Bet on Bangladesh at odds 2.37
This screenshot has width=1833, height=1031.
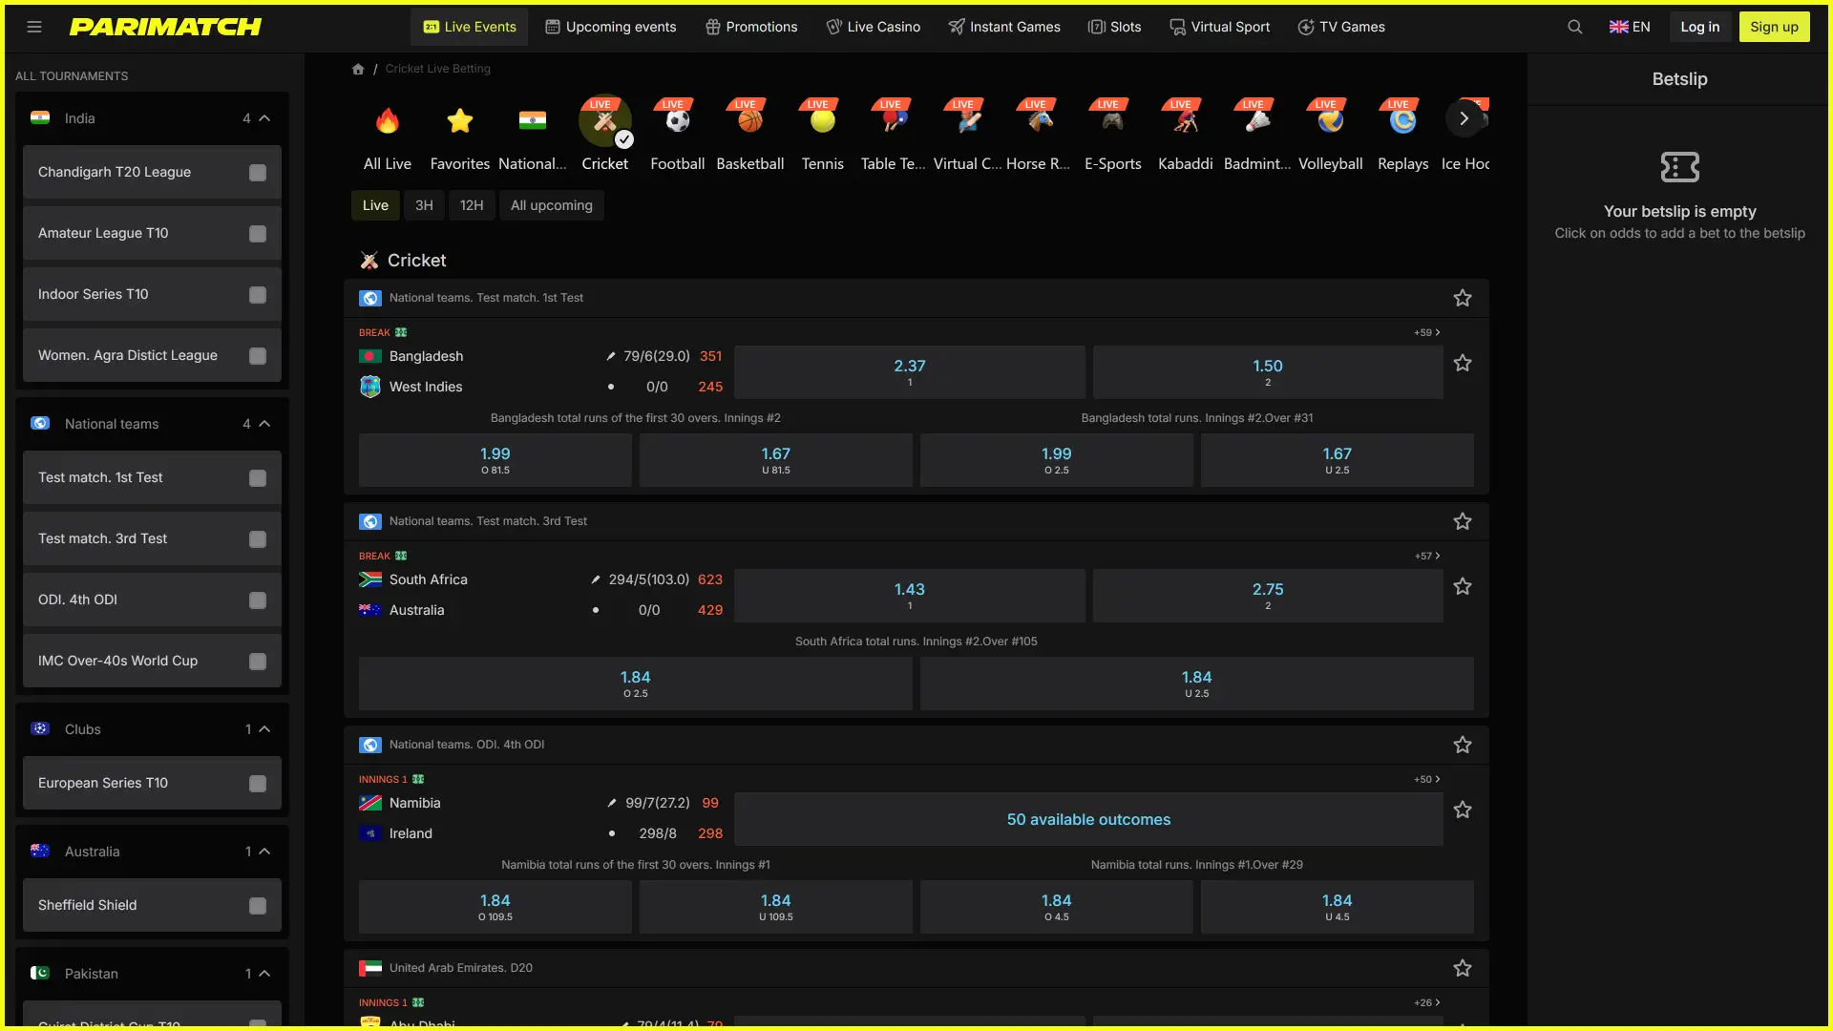(910, 372)
